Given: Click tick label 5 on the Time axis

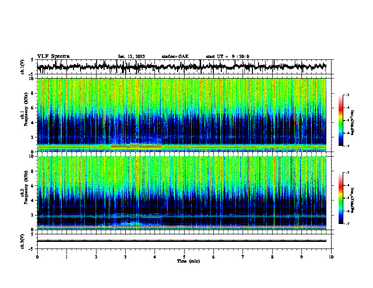Looking at the screenshot, I should tap(184, 257).
